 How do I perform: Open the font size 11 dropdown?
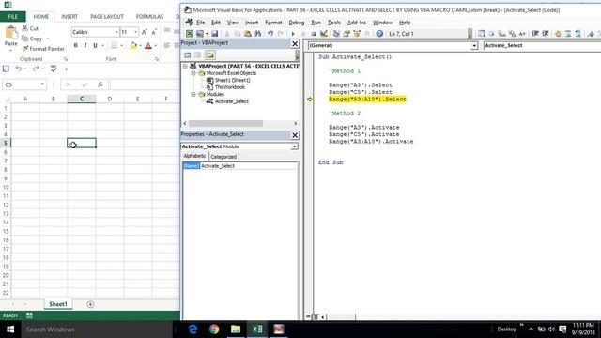135,32
